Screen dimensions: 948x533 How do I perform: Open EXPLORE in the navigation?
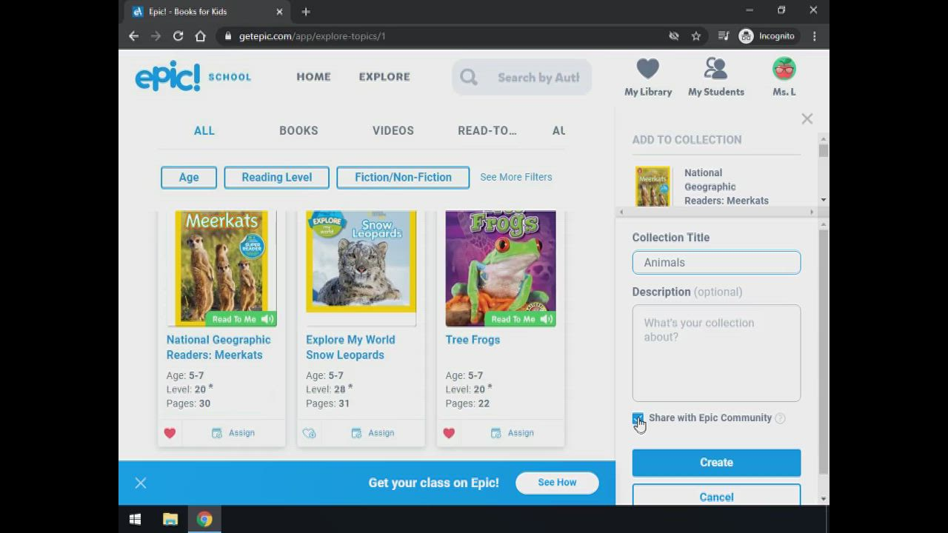pyautogui.click(x=384, y=76)
